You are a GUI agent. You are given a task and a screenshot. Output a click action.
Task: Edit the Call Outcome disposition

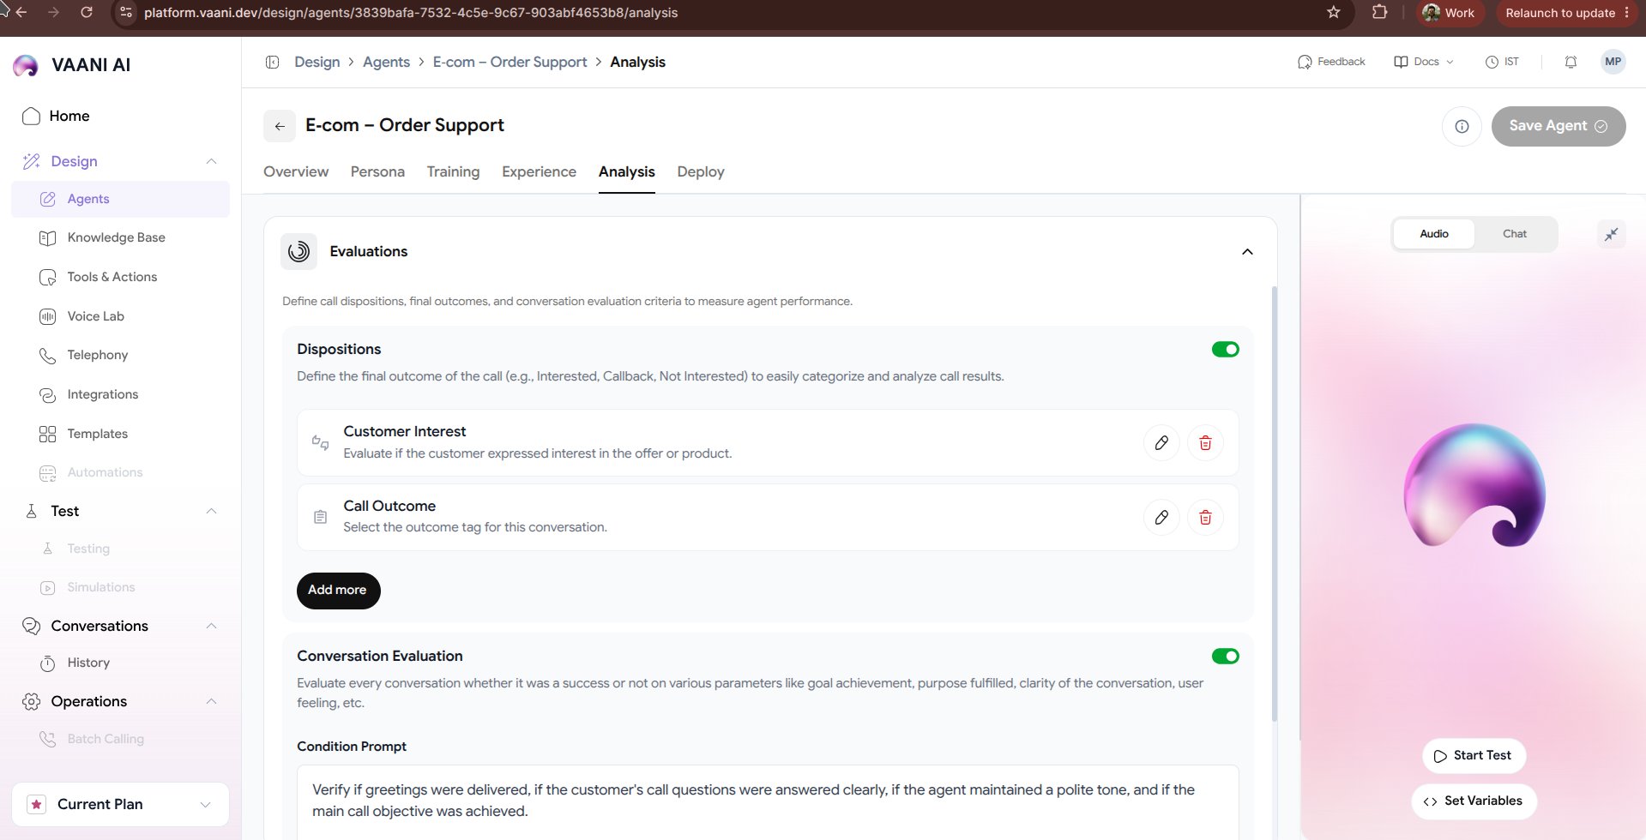click(1161, 518)
